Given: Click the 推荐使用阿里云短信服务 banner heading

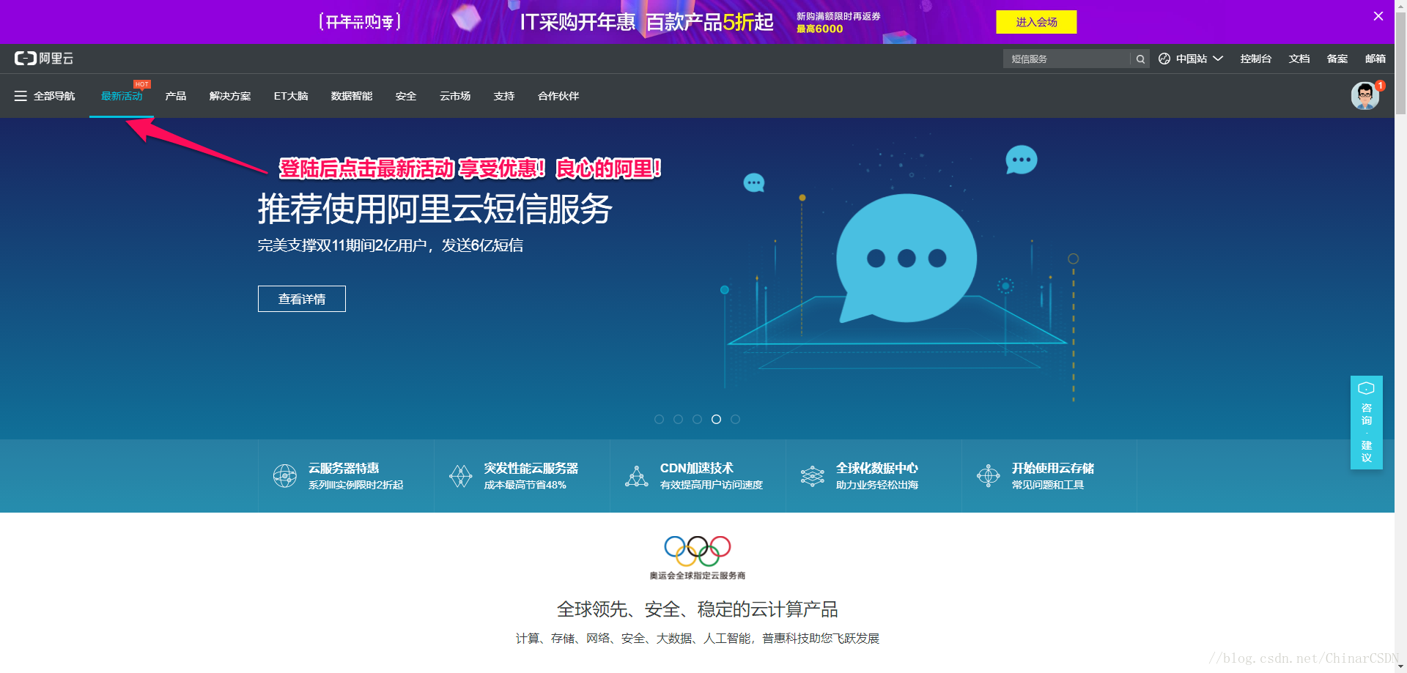Looking at the screenshot, I should (x=435, y=209).
